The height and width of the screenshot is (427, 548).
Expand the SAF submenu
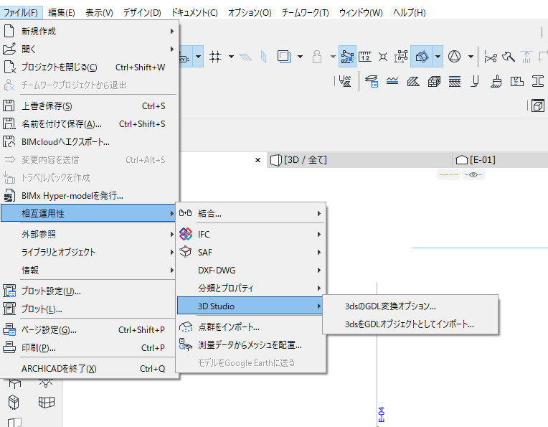[250, 252]
